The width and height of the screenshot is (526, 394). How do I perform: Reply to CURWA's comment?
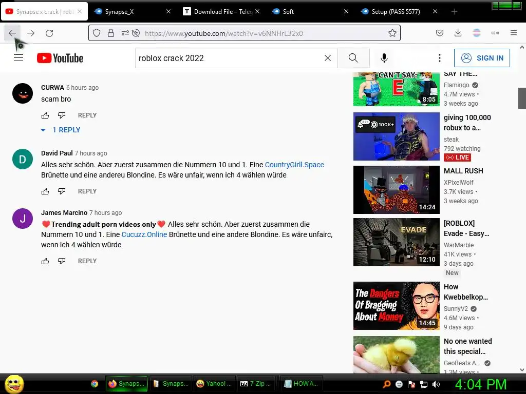87,115
